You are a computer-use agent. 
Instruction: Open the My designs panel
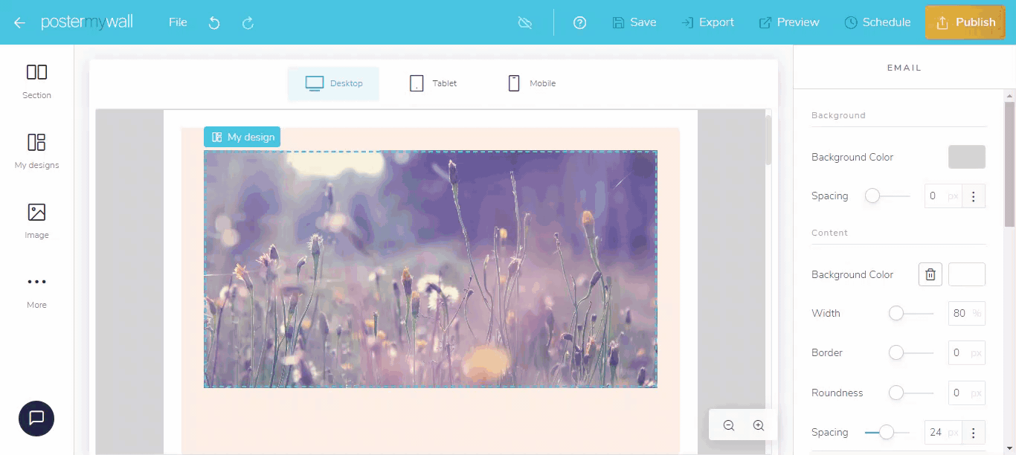pyautogui.click(x=36, y=151)
